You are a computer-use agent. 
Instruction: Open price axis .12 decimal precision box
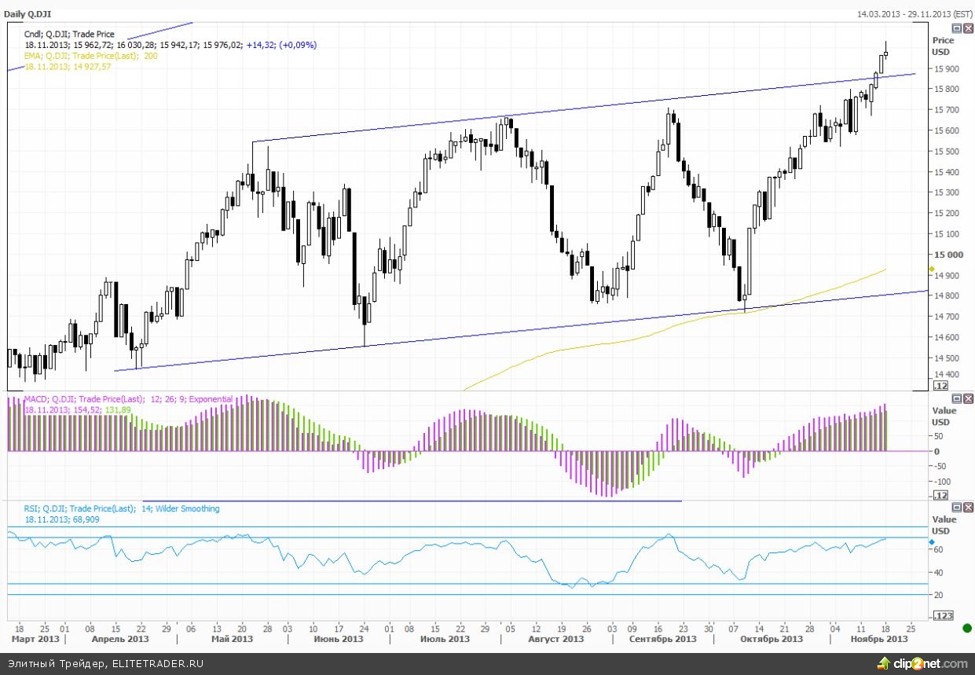[940, 385]
